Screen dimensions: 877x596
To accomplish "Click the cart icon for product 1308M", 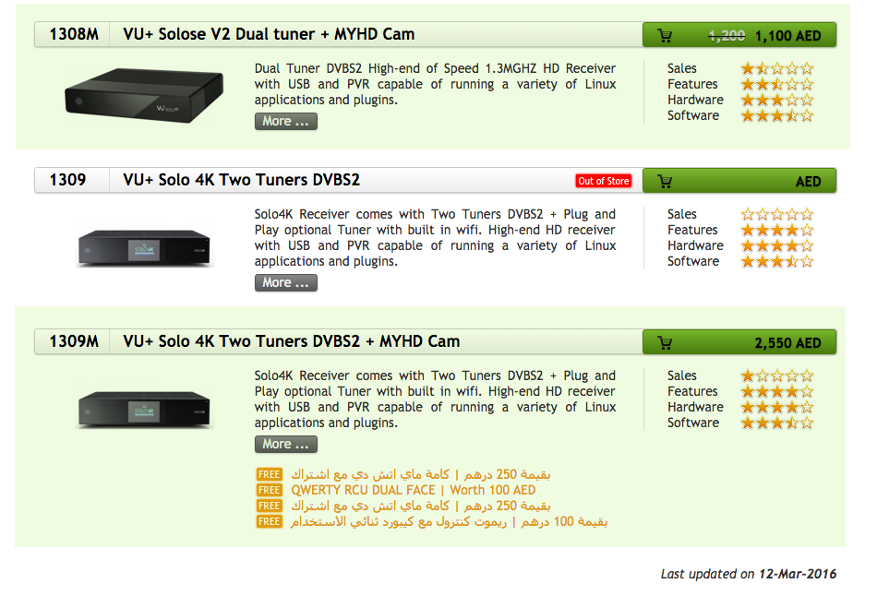I will click(665, 36).
